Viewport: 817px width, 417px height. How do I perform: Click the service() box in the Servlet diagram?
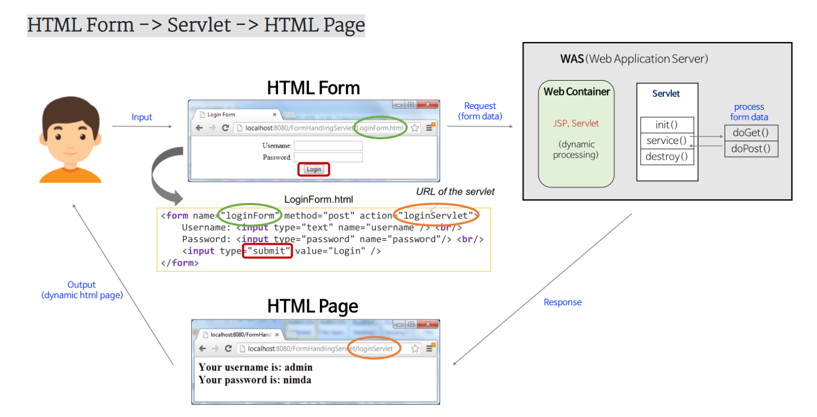coord(667,140)
